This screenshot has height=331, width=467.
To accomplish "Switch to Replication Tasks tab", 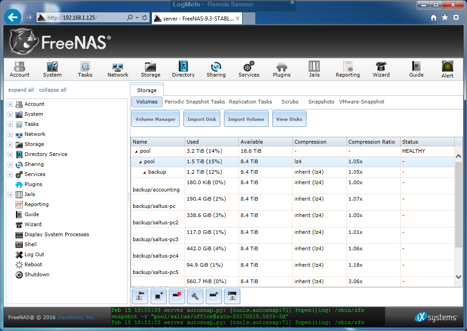I will pos(250,102).
